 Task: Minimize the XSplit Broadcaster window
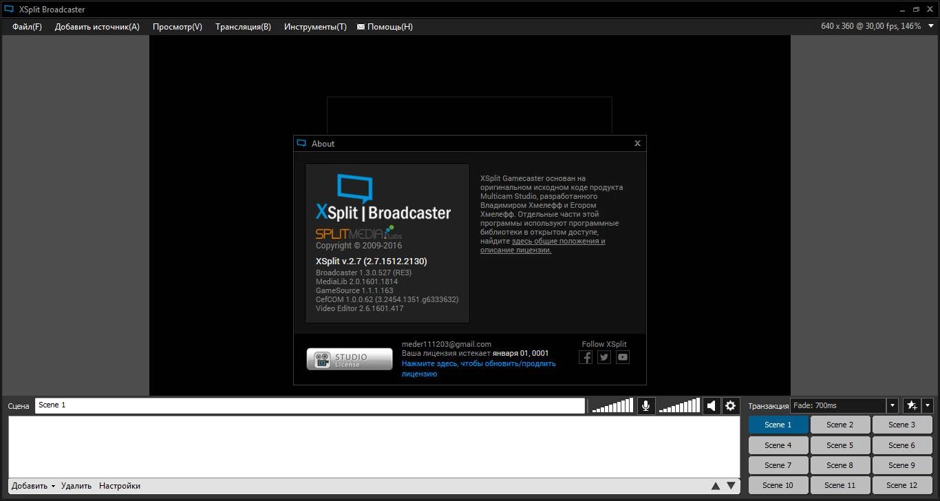pyautogui.click(x=904, y=10)
